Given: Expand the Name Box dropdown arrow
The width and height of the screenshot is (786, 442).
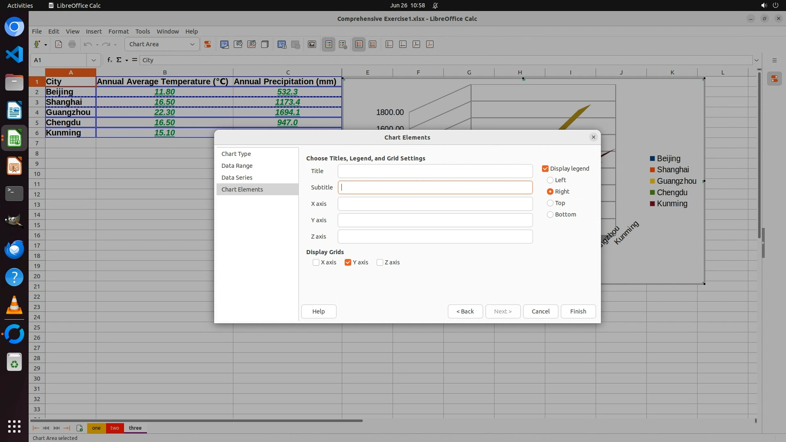Looking at the screenshot, I should (93, 60).
